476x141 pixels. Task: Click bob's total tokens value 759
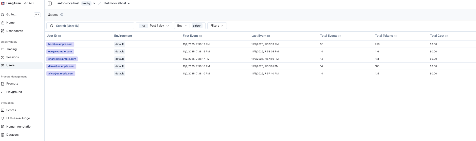click(x=377, y=44)
